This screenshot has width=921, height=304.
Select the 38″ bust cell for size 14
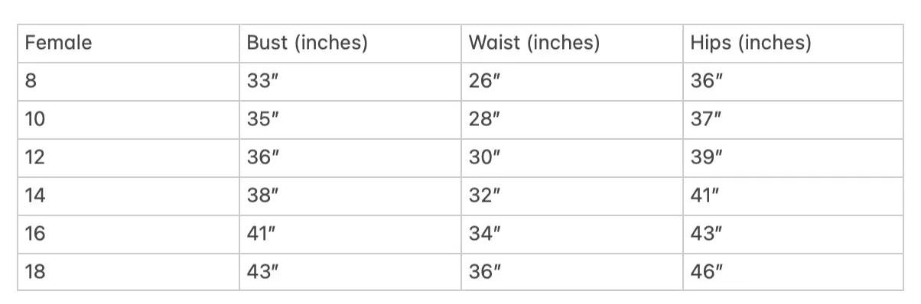tap(350, 196)
